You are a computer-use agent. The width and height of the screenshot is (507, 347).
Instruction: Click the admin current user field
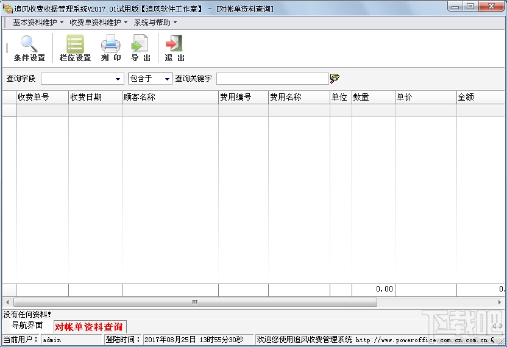click(x=72, y=340)
